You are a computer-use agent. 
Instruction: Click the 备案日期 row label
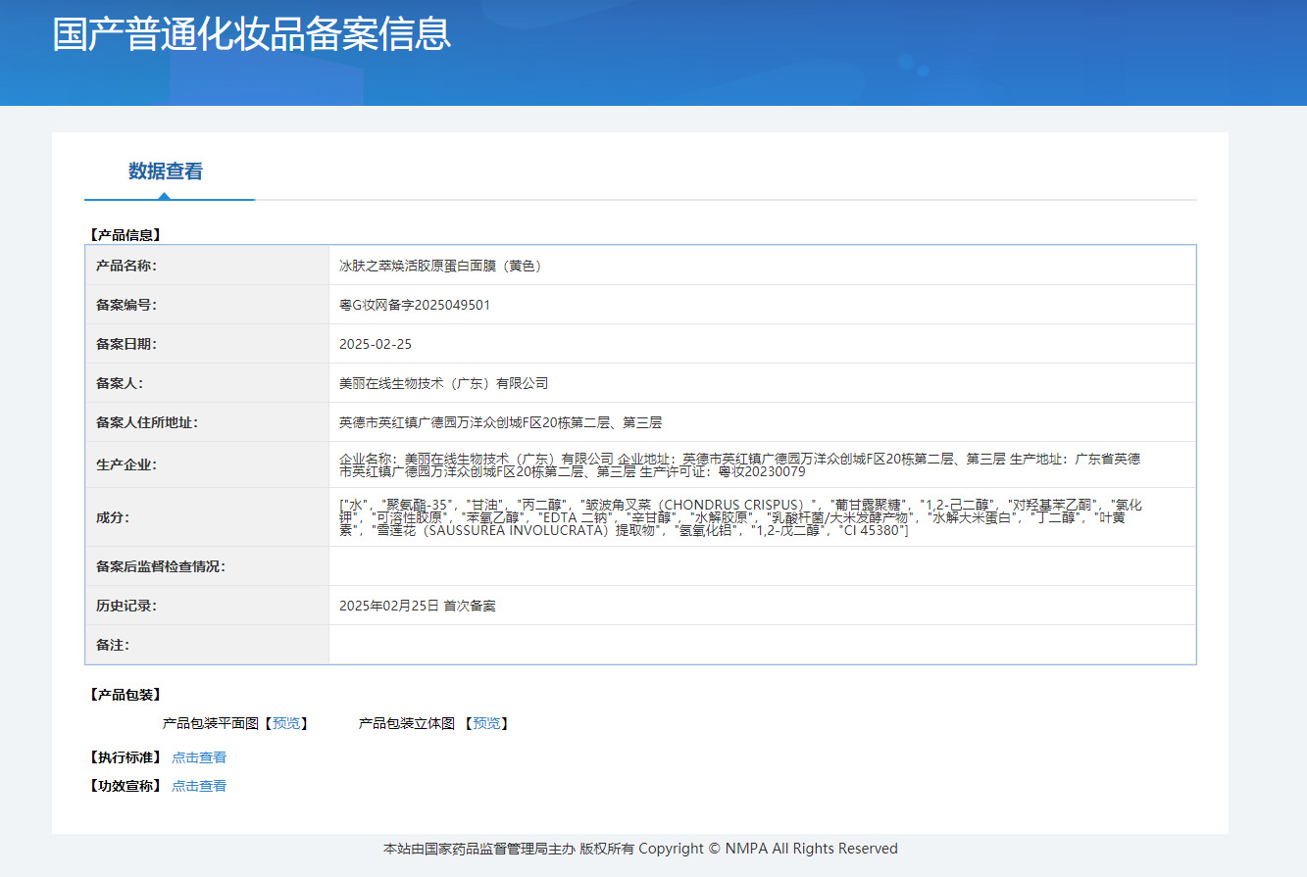point(126,344)
